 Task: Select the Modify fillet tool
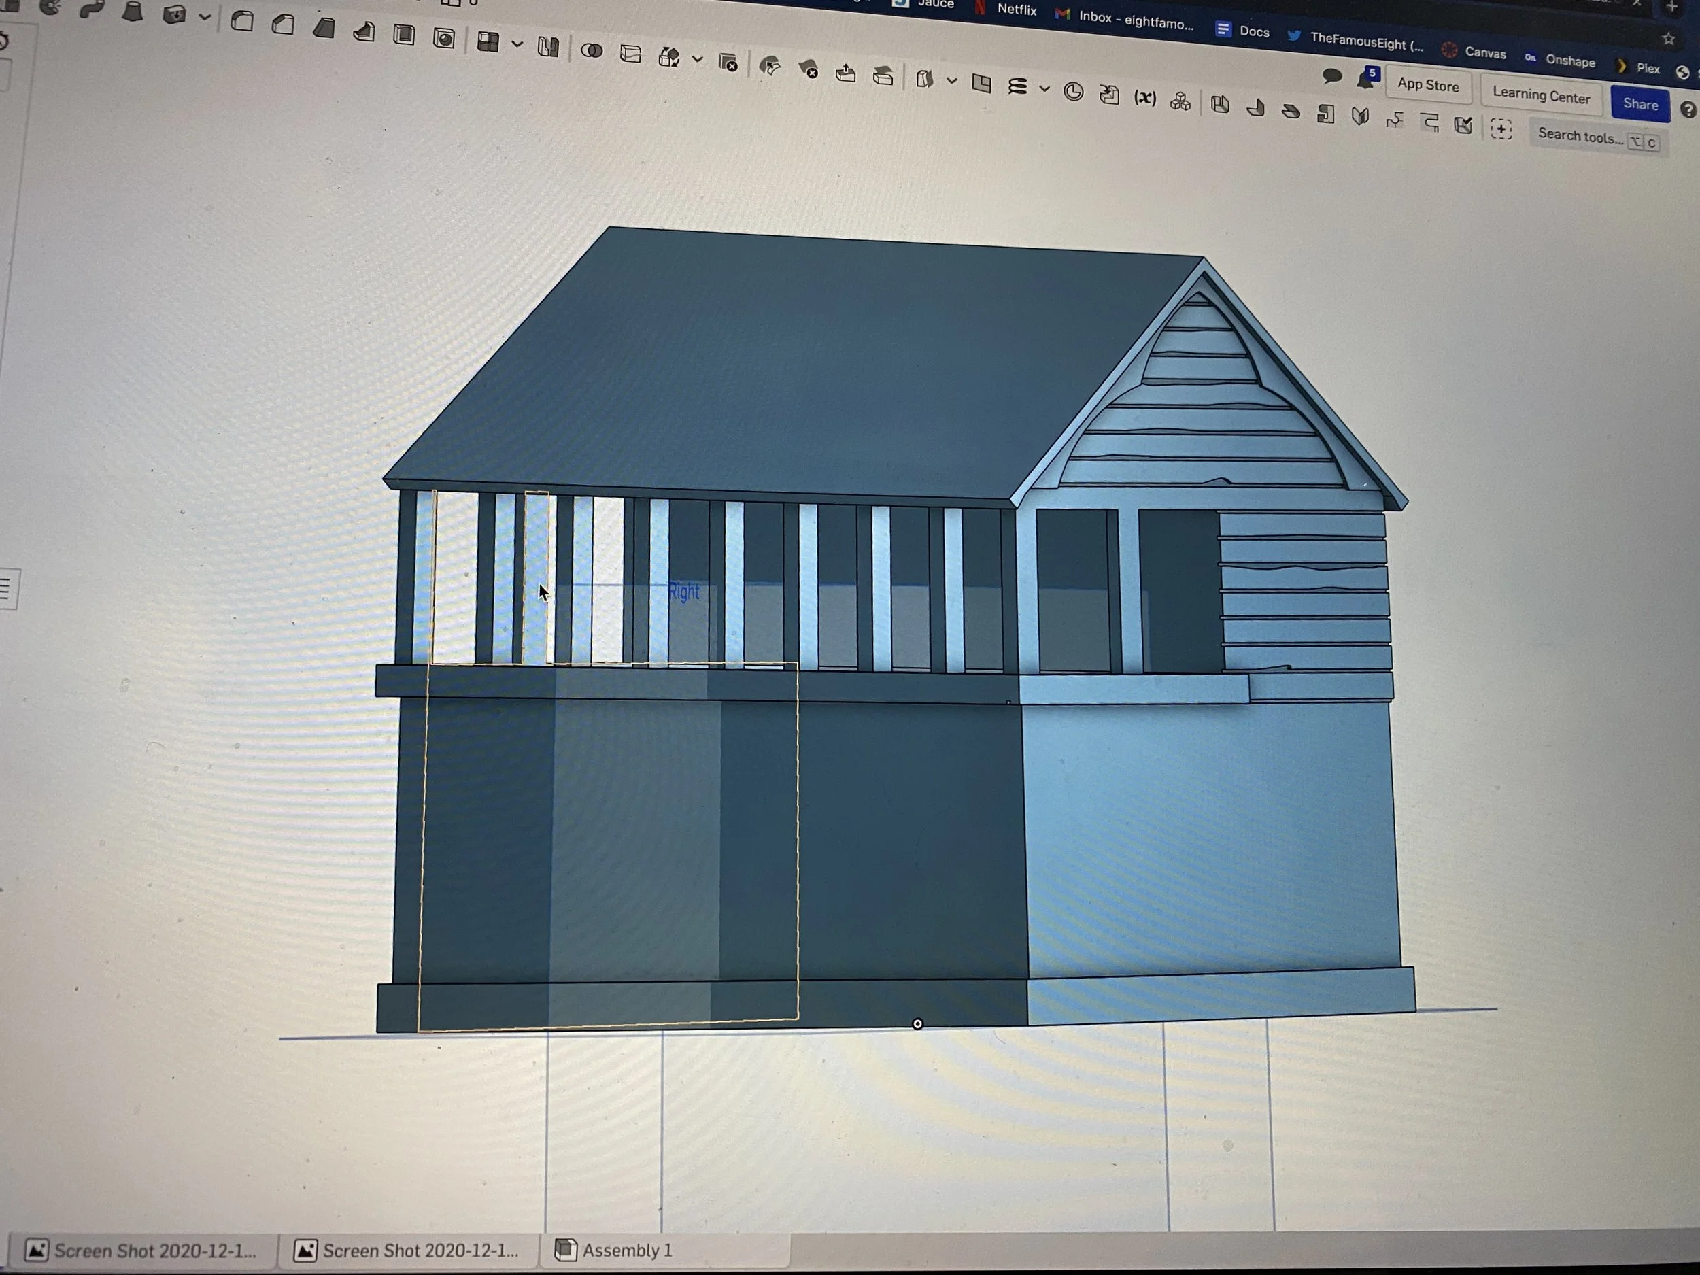tap(769, 66)
